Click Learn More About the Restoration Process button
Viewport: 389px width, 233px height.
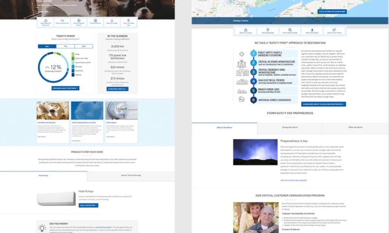(x=323, y=104)
